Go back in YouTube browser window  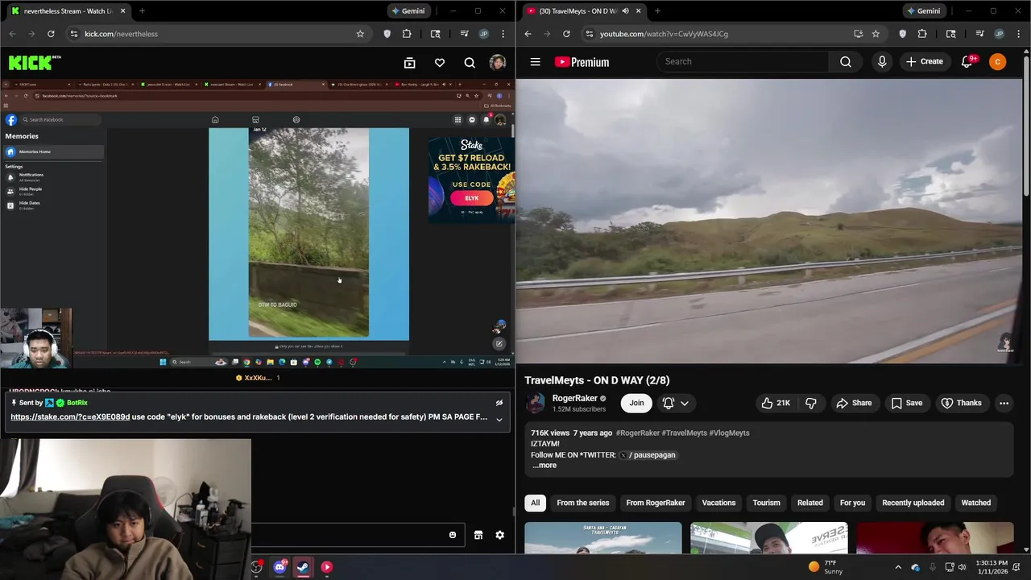point(528,34)
